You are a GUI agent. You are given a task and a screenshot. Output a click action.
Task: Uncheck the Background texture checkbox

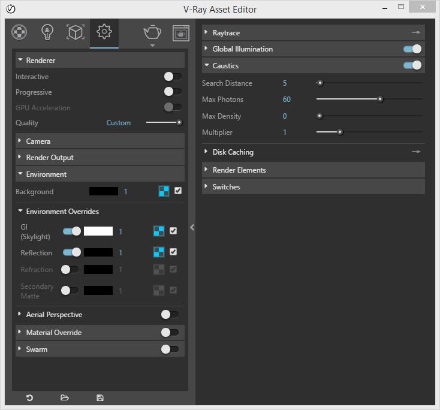(178, 191)
